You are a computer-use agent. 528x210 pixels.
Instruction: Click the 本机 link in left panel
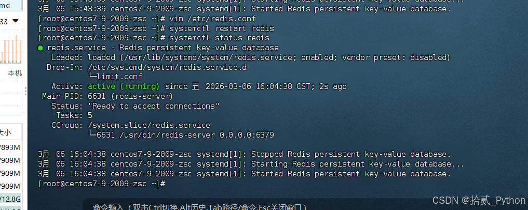[x=15, y=73]
